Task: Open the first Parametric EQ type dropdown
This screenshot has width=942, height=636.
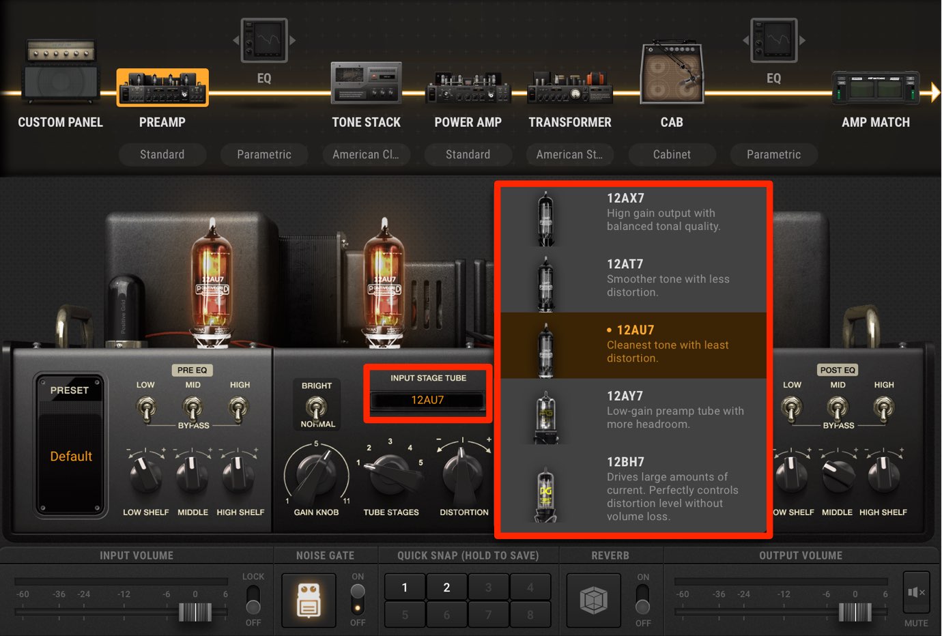Action: [264, 154]
